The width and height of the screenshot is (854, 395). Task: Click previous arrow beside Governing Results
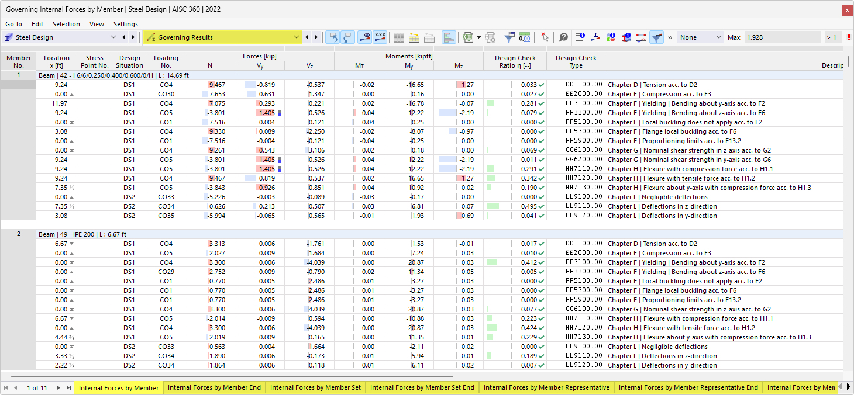click(307, 37)
